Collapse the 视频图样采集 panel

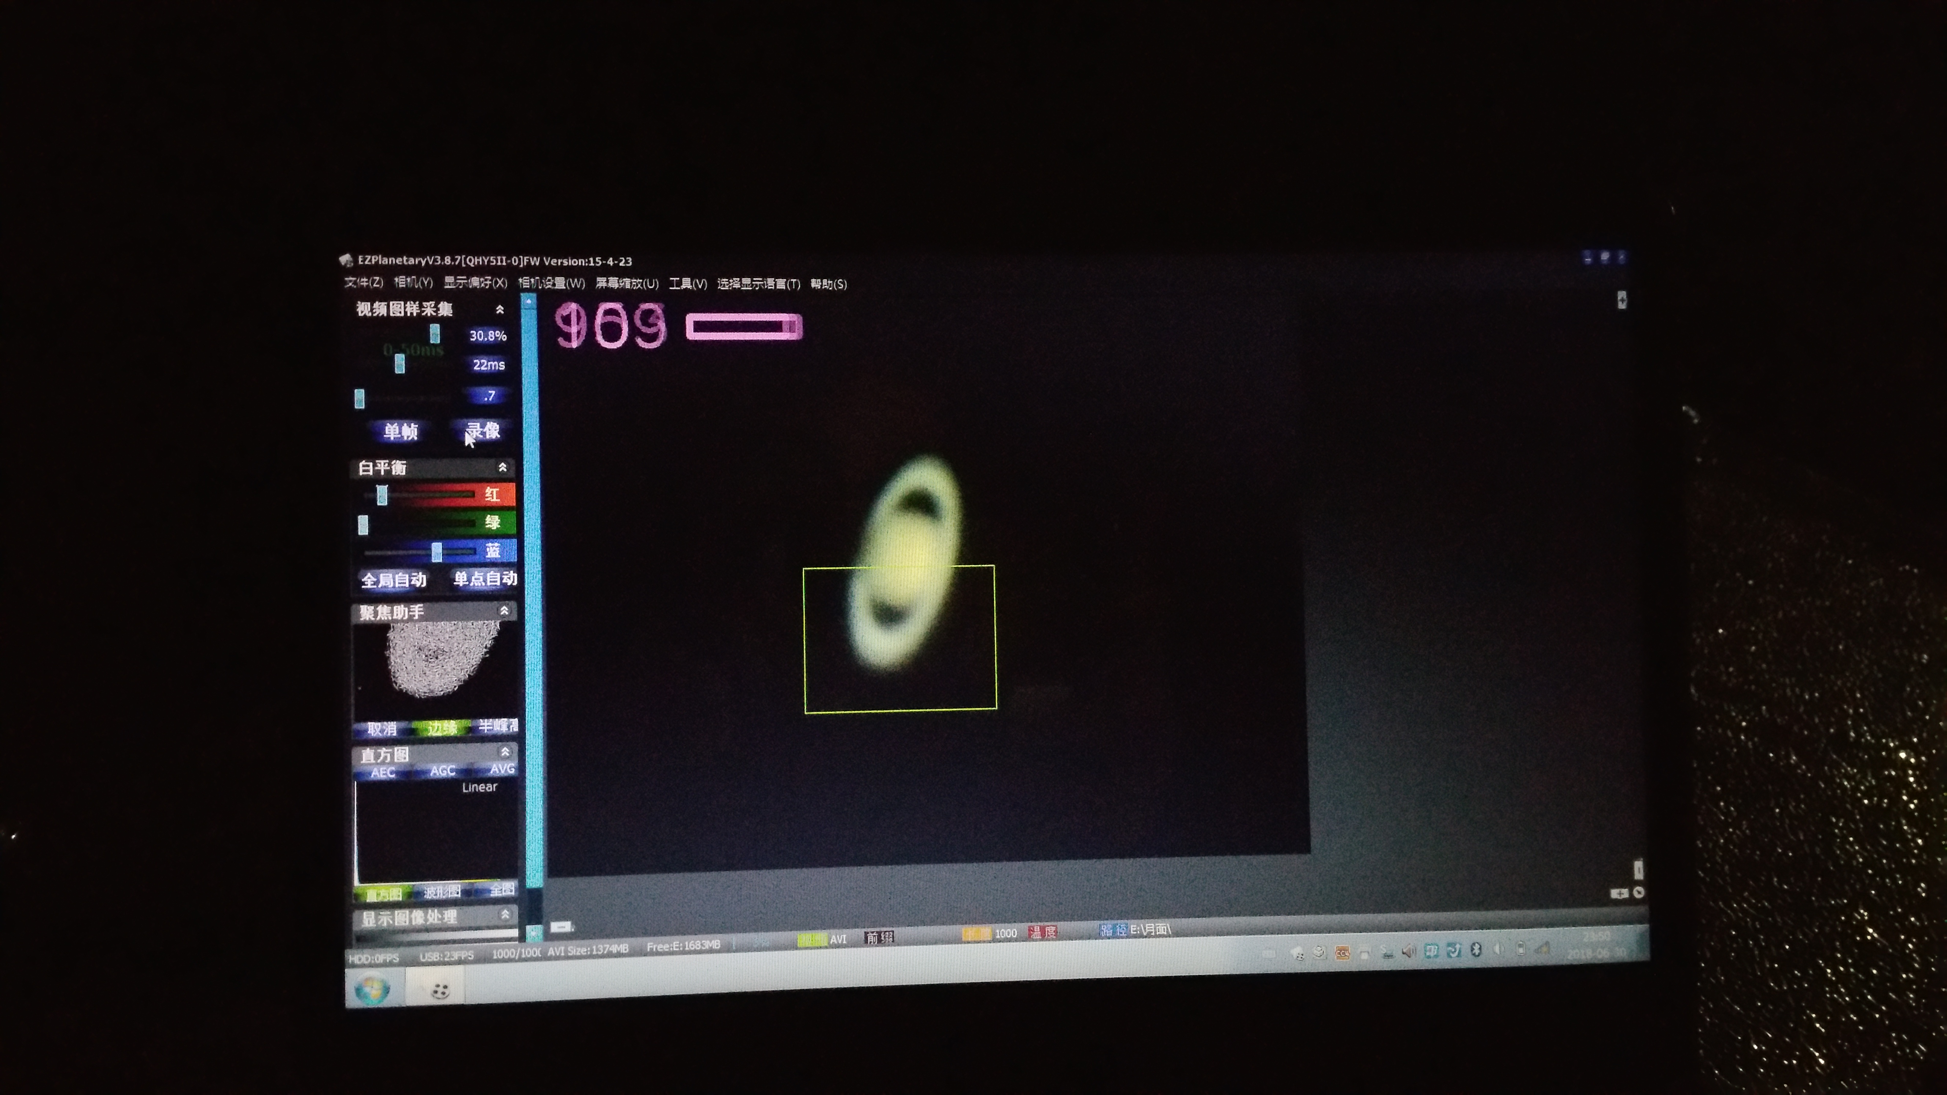[500, 310]
